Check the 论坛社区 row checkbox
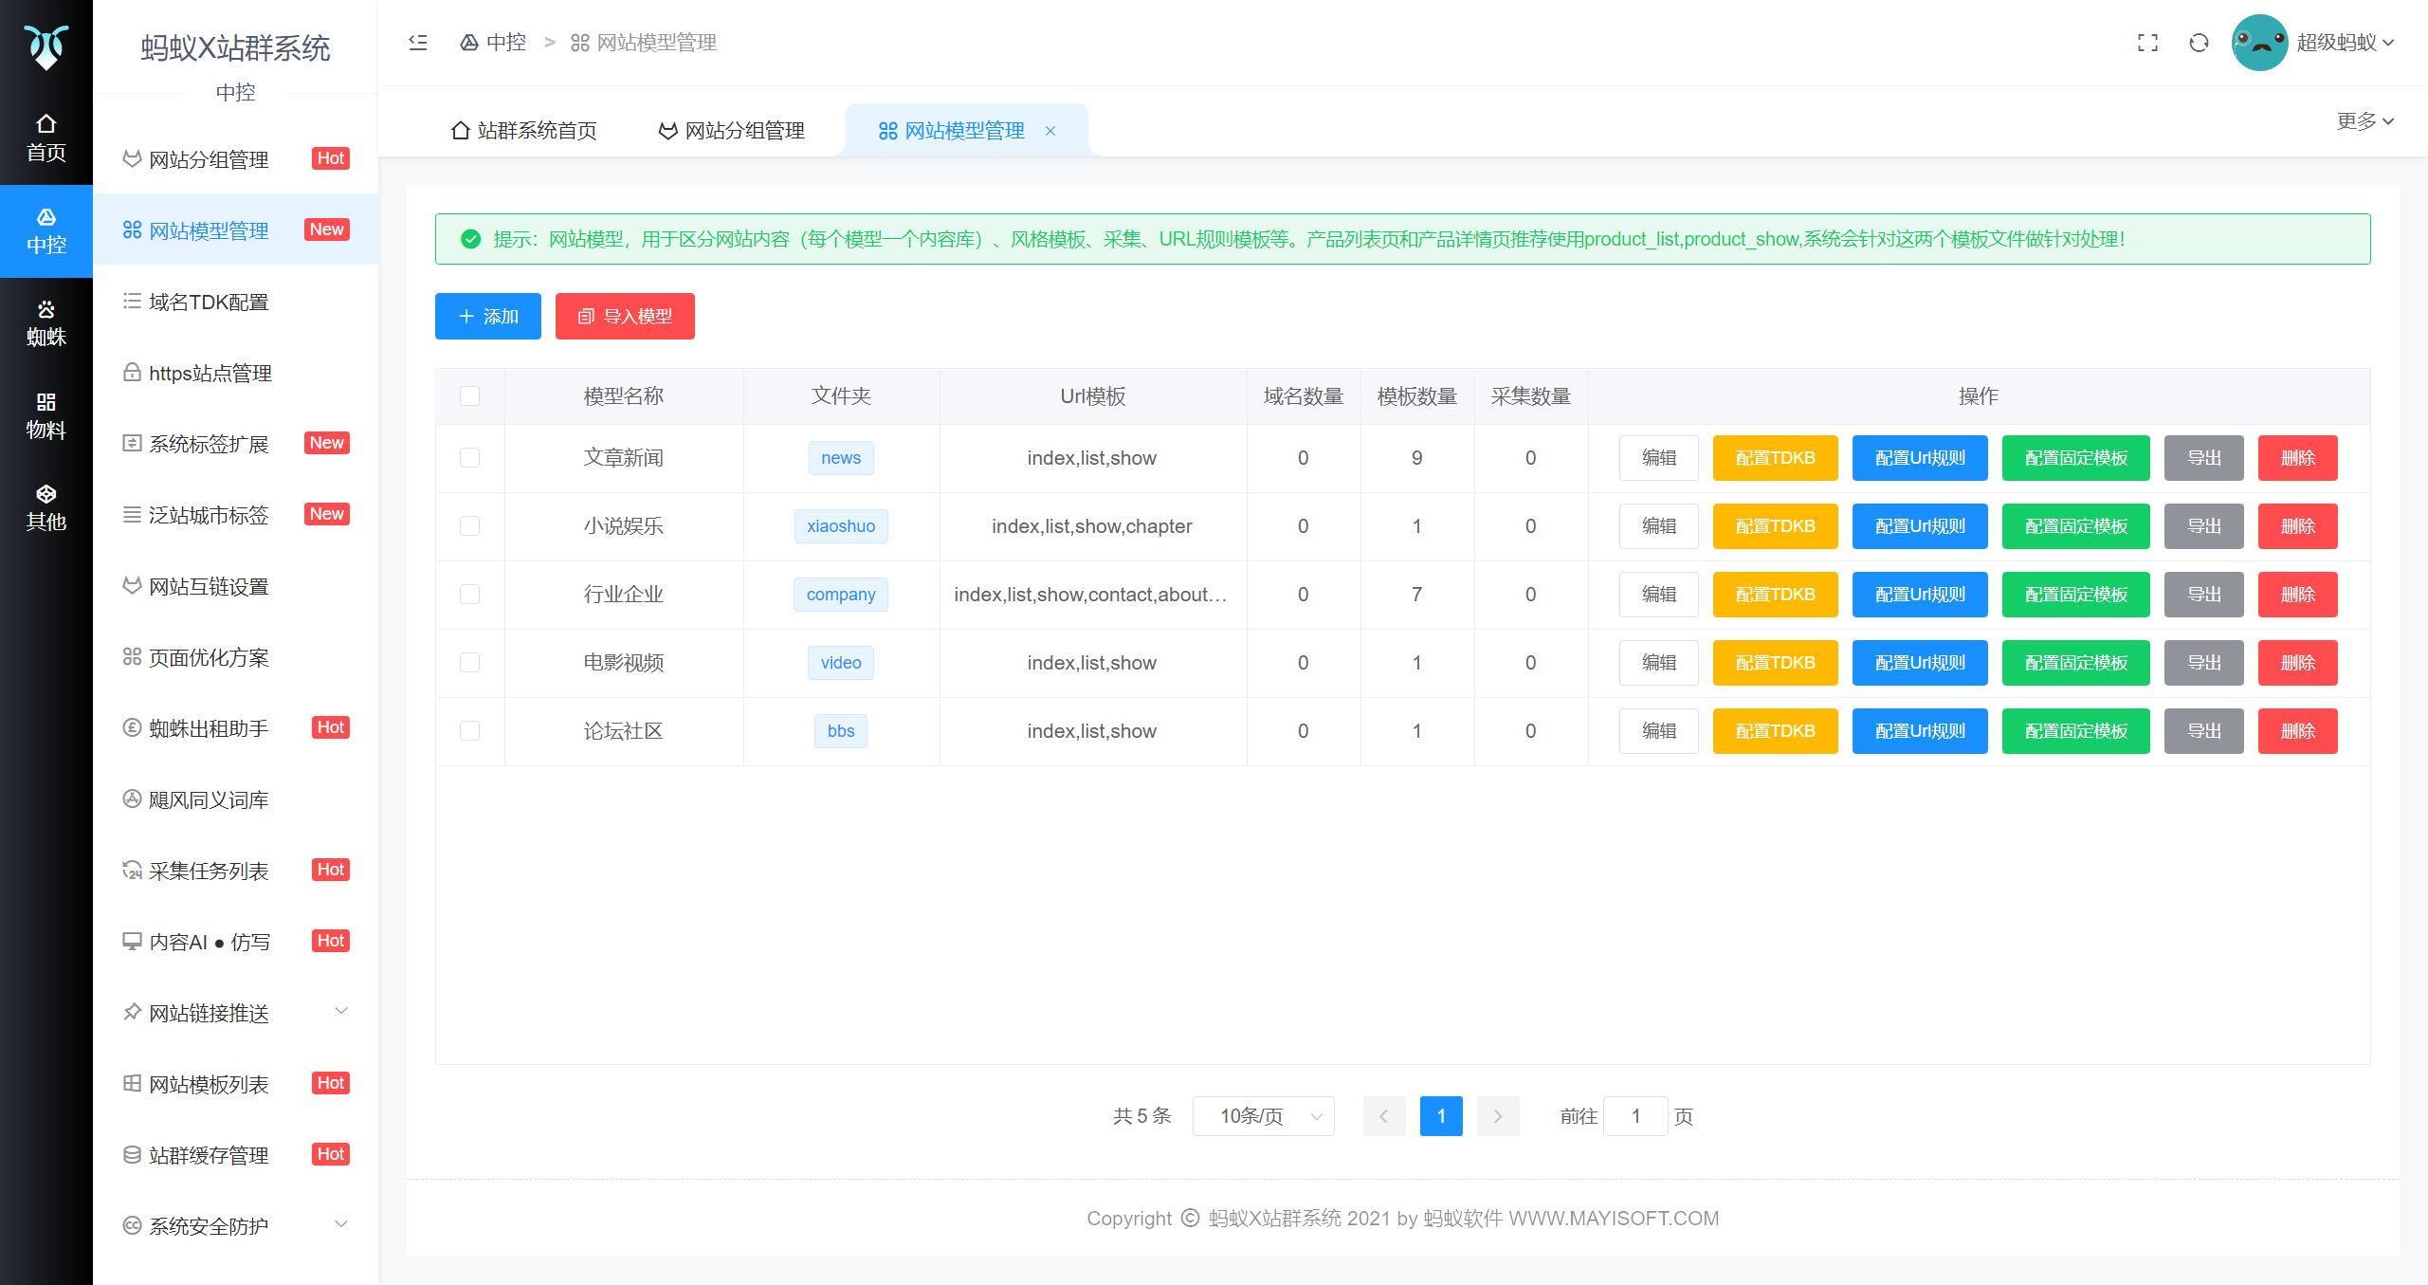Image resolution: width=2428 pixels, height=1285 pixels. [469, 730]
